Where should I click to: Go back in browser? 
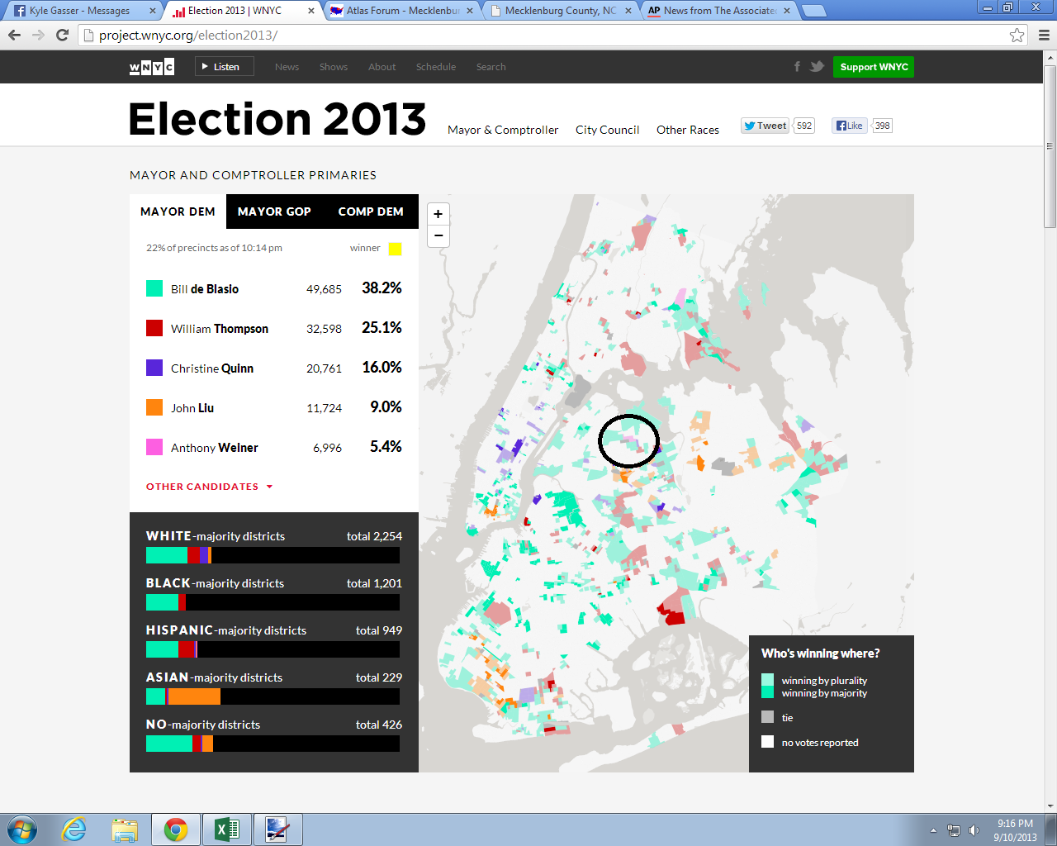[14, 35]
